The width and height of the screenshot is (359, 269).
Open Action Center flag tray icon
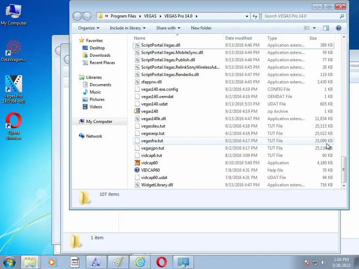tap(307, 262)
